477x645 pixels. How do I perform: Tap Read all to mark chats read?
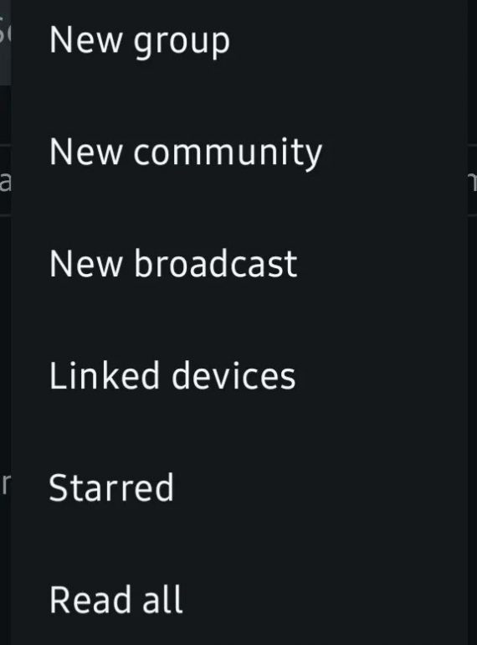(239, 600)
